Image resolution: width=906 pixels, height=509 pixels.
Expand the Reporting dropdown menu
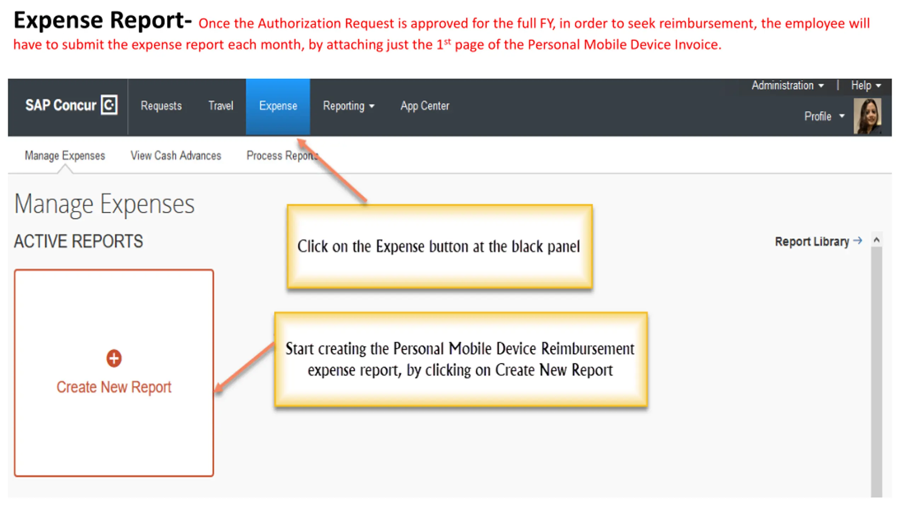click(x=348, y=106)
